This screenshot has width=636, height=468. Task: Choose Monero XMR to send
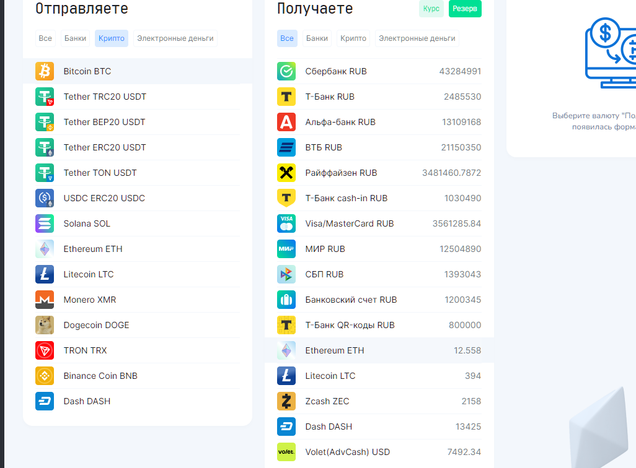point(138,300)
